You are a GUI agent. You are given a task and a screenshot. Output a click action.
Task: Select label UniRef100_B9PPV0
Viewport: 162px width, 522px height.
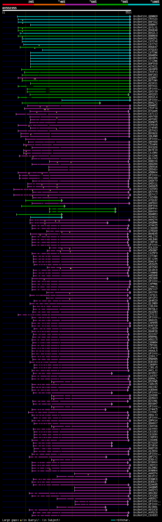click(x=145, y=209)
